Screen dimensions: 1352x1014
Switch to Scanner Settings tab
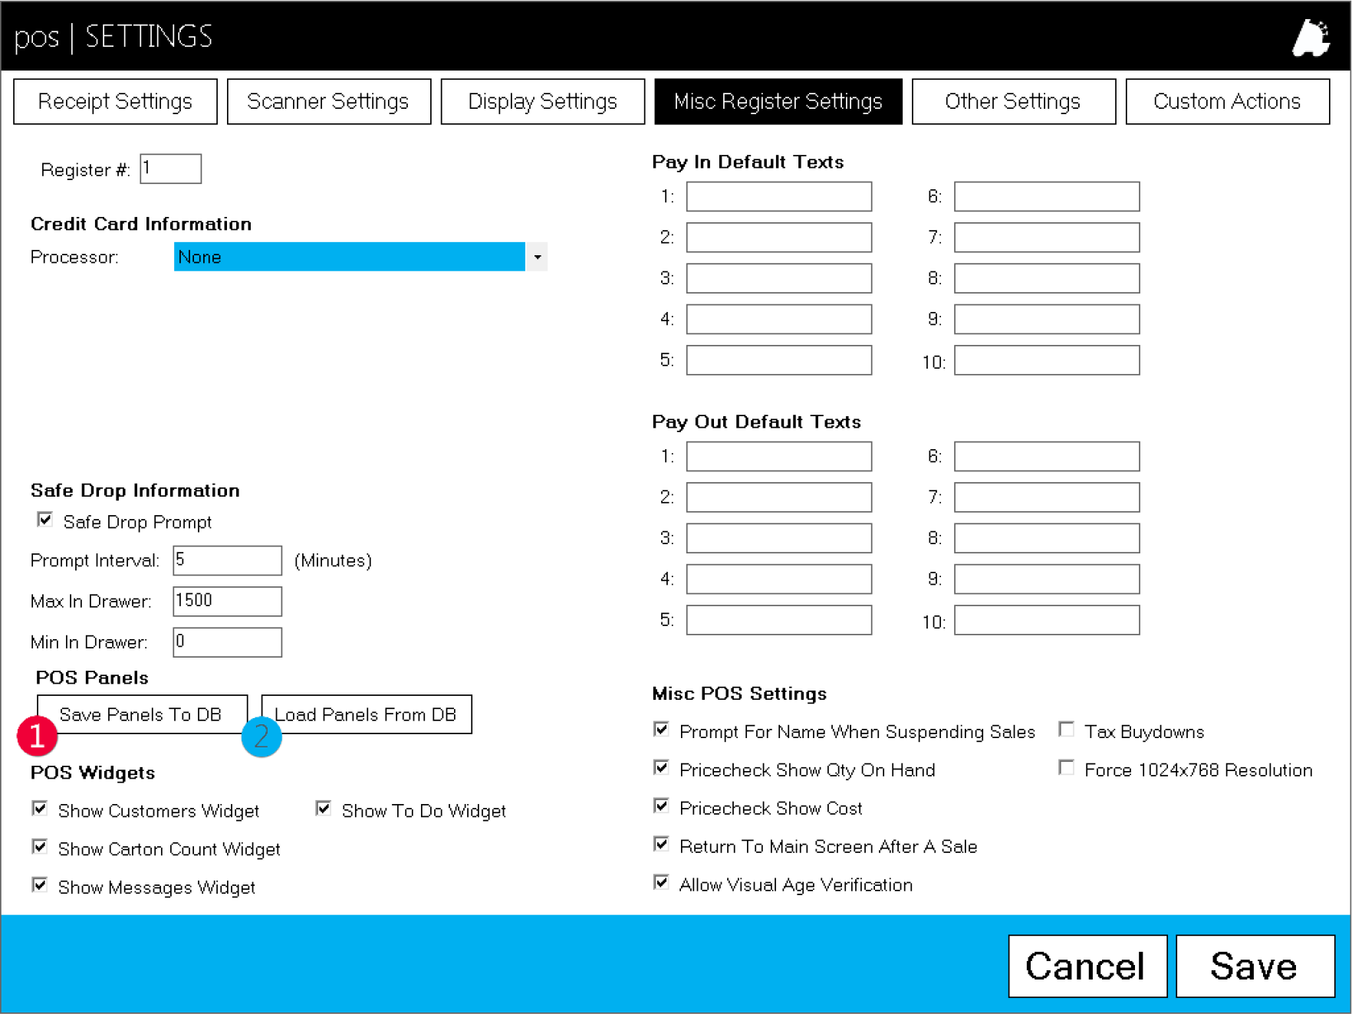(328, 101)
